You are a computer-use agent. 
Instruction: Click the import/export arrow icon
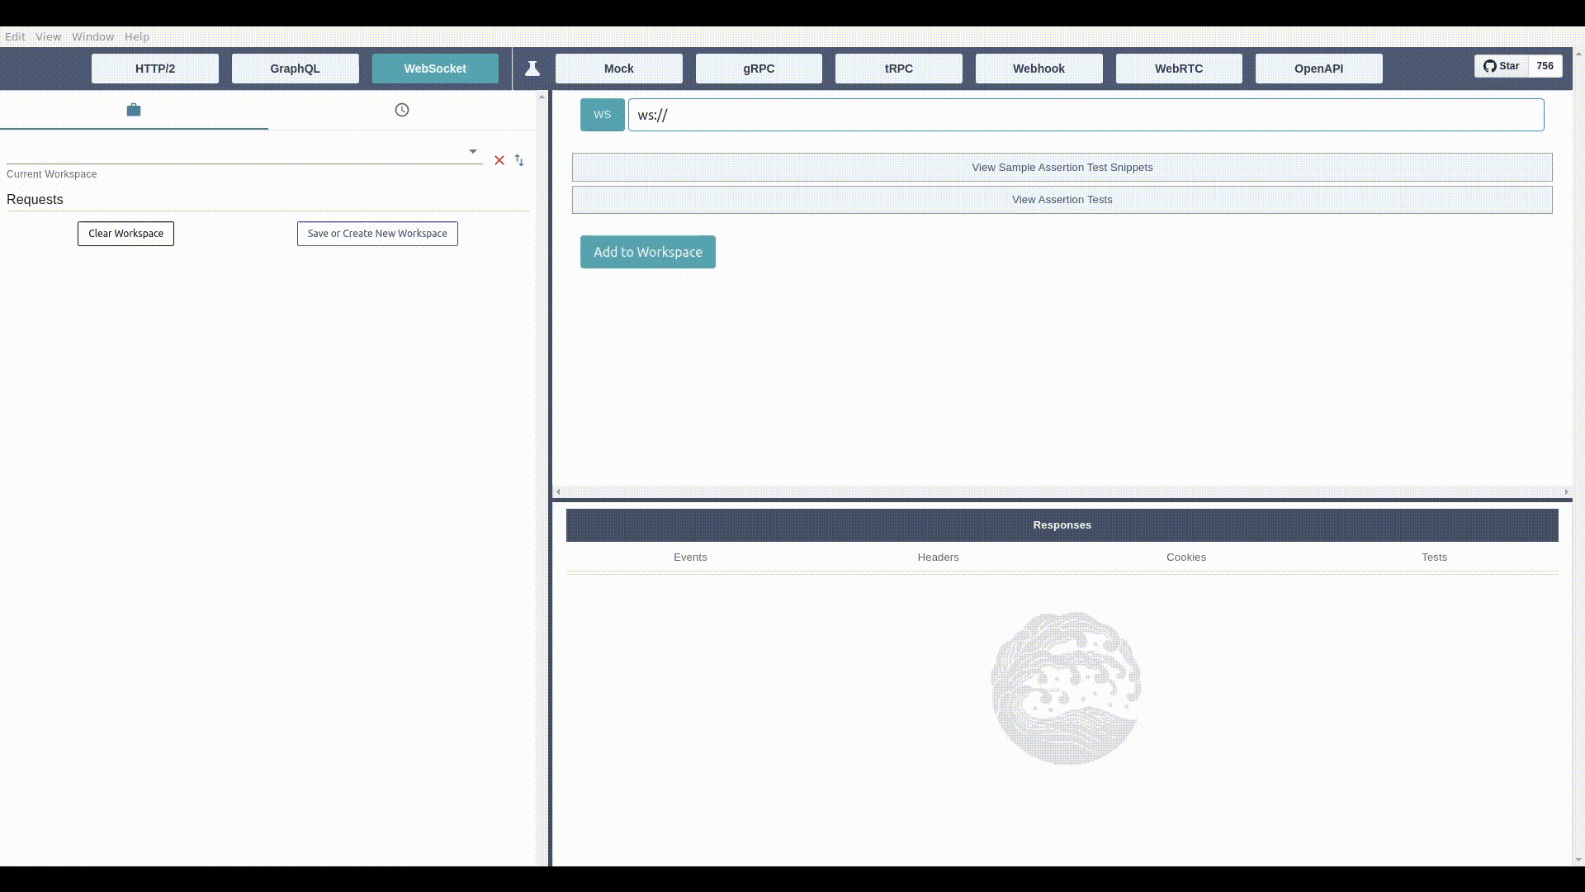tap(519, 160)
